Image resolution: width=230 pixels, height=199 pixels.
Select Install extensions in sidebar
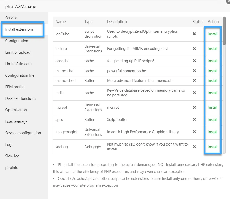pyautogui.click(x=19, y=29)
